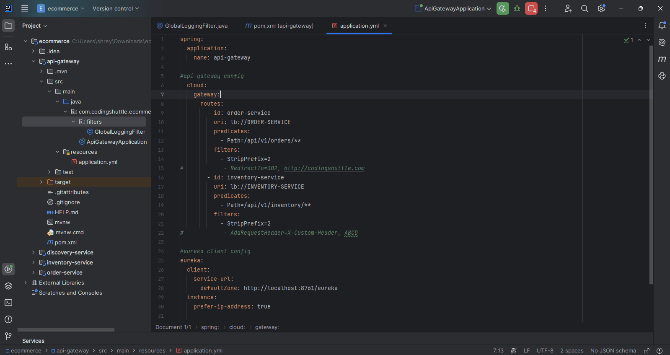This screenshot has width=670, height=355.
Task: Open Python packages style icon on right bar
Action: tap(662, 76)
